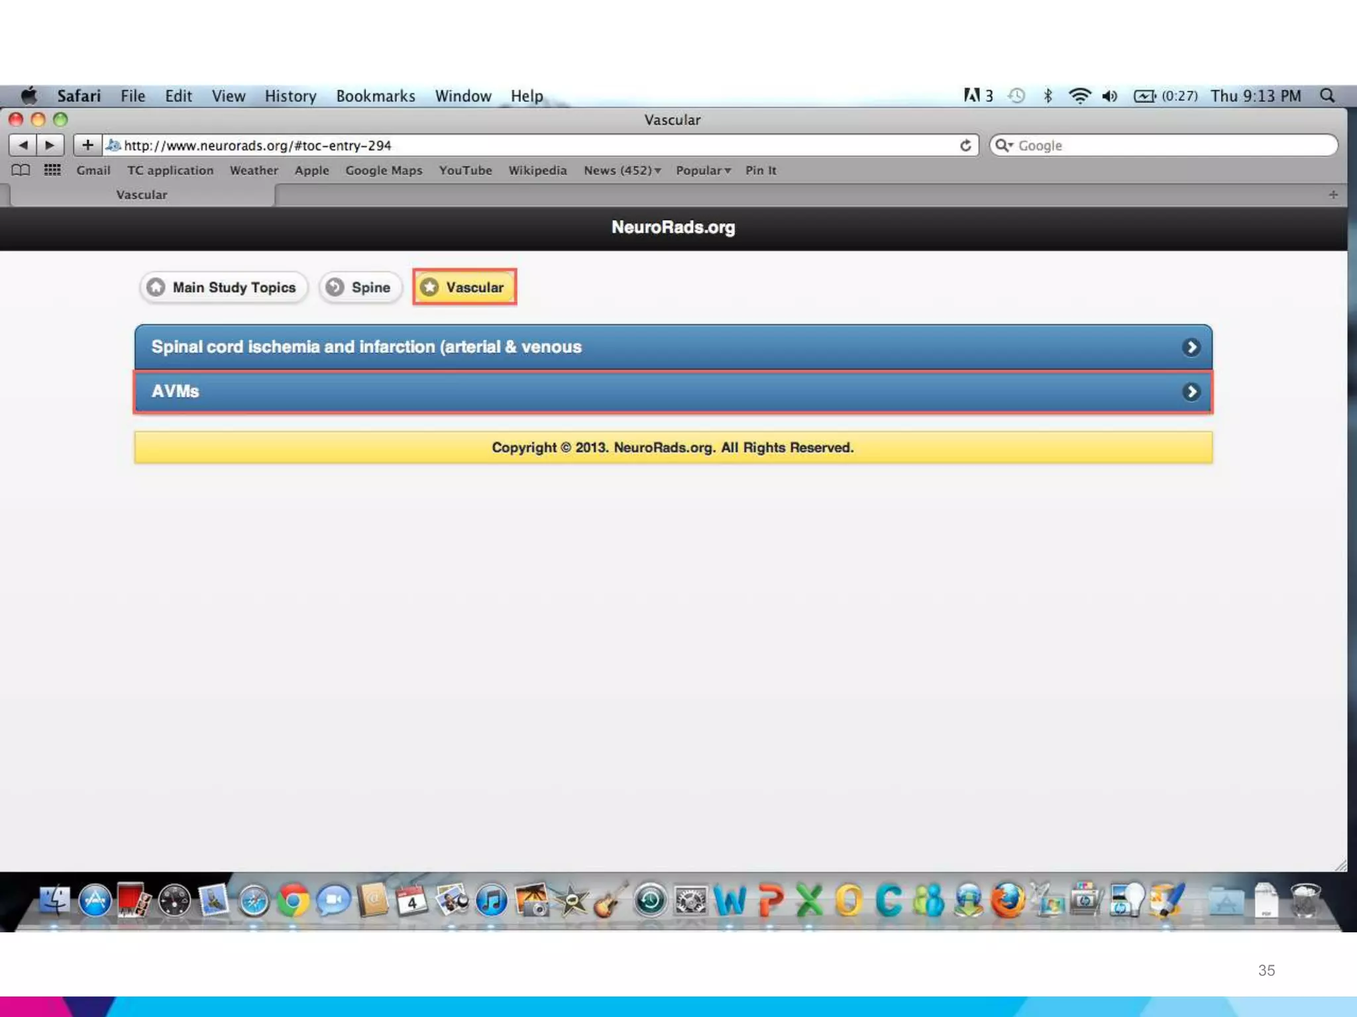Screen dimensions: 1357x1017
Task: Reload the page with the refresh icon
Action: point(965,145)
